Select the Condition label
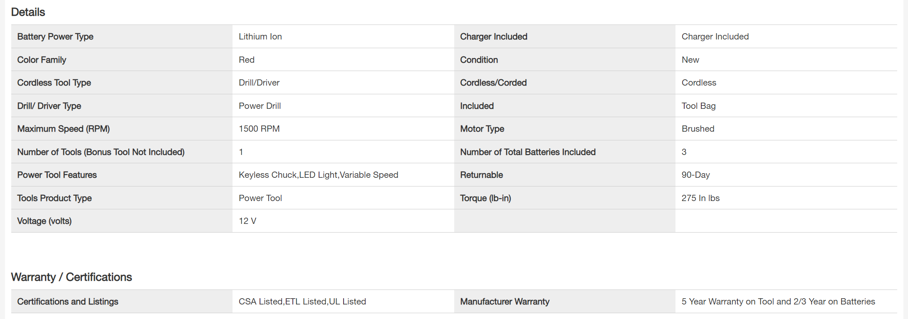908x319 pixels. [479, 60]
